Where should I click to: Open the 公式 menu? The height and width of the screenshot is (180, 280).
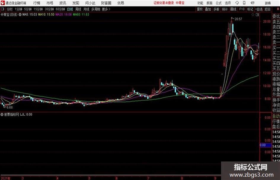coord(219,3)
